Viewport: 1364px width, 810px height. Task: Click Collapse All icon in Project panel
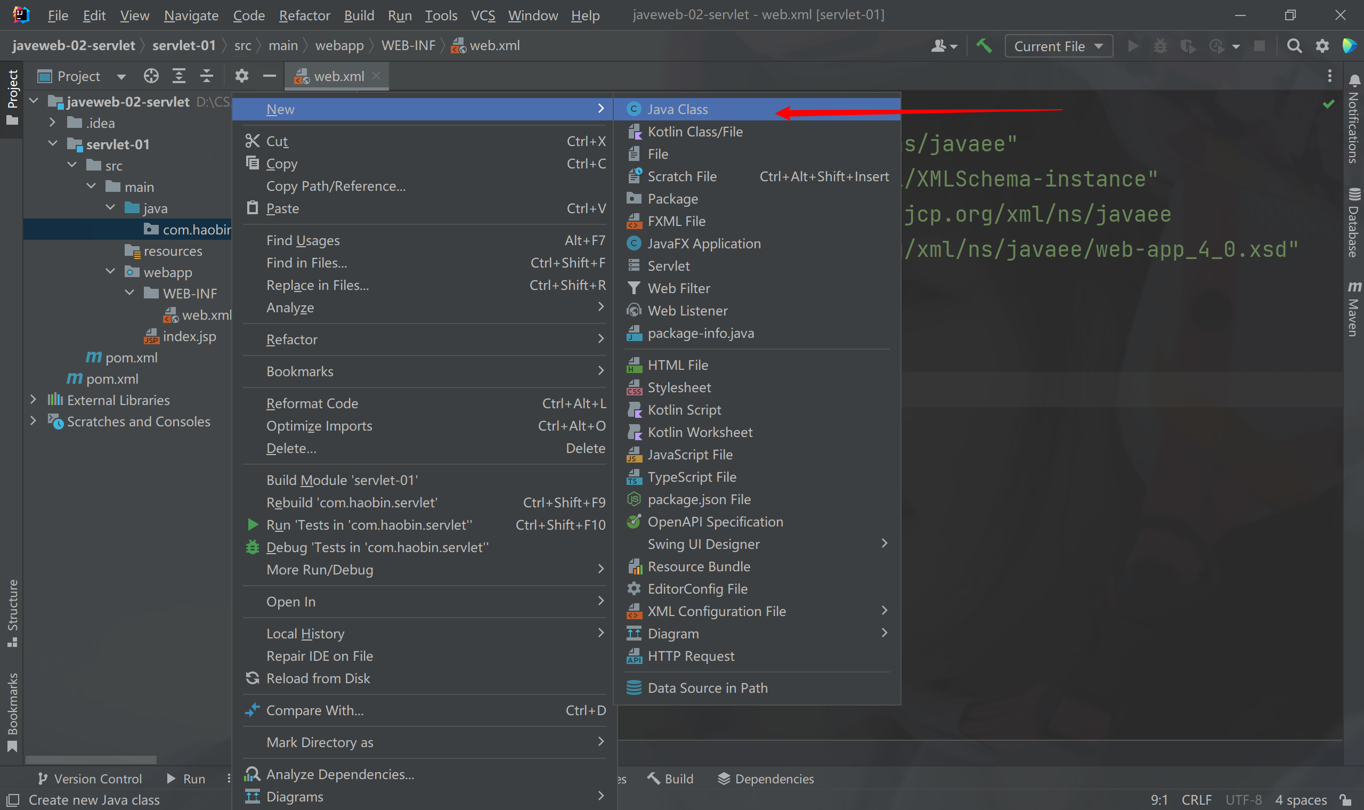click(206, 76)
